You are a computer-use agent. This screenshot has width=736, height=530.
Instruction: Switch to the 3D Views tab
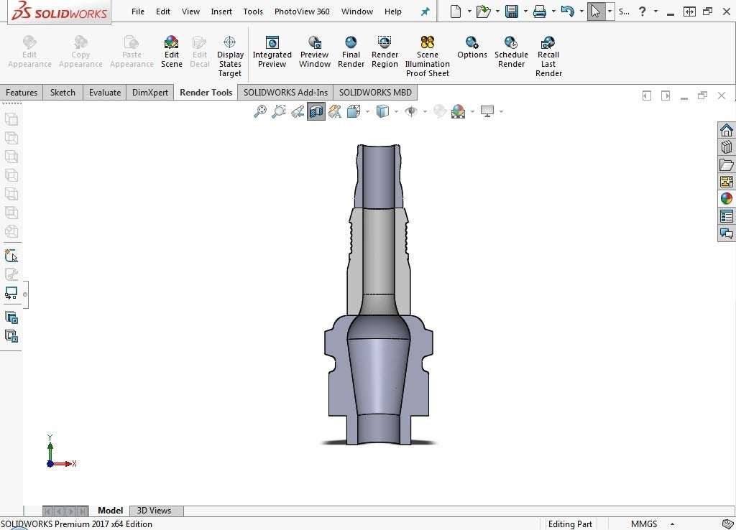click(x=154, y=511)
